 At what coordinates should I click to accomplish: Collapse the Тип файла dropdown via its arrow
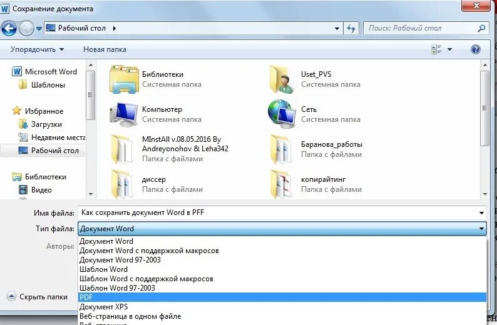click(x=481, y=229)
